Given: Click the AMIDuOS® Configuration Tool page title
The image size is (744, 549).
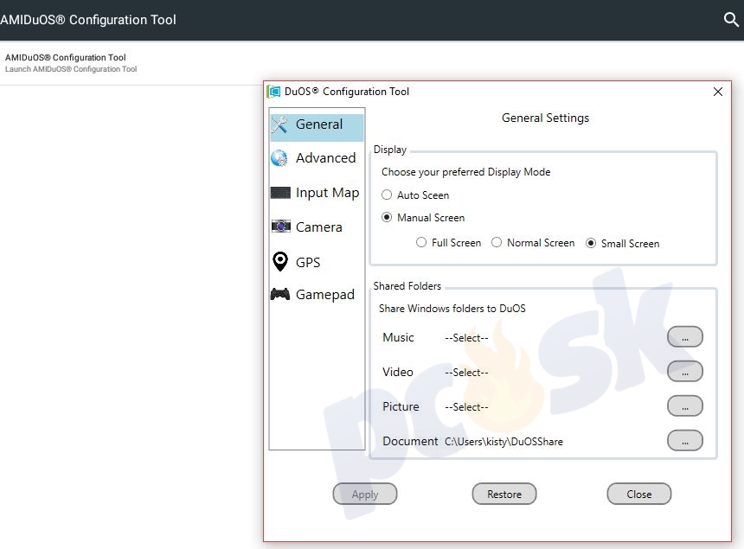Looking at the screenshot, I should pos(88,20).
